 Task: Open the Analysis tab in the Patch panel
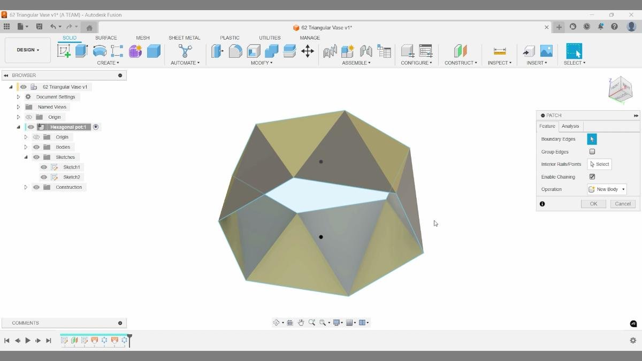(x=570, y=126)
